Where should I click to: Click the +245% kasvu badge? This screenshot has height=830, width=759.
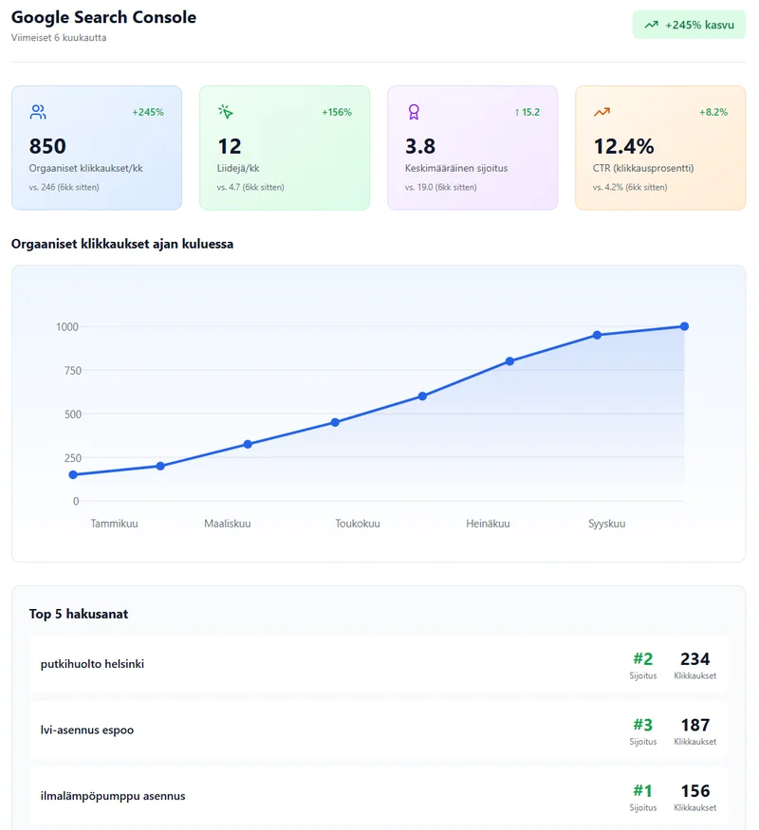pos(689,25)
